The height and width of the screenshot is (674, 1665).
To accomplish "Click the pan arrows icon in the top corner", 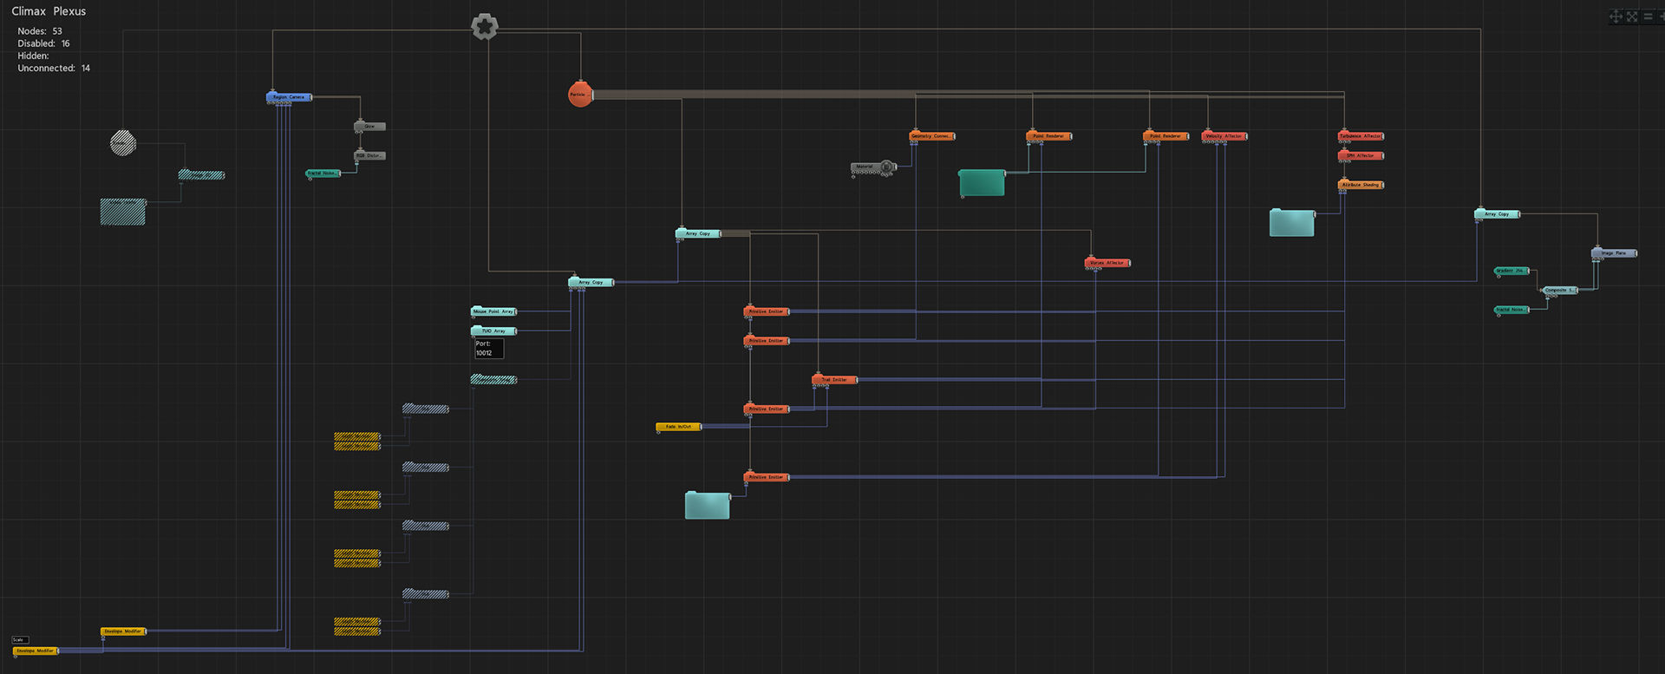I will click(1616, 16).
